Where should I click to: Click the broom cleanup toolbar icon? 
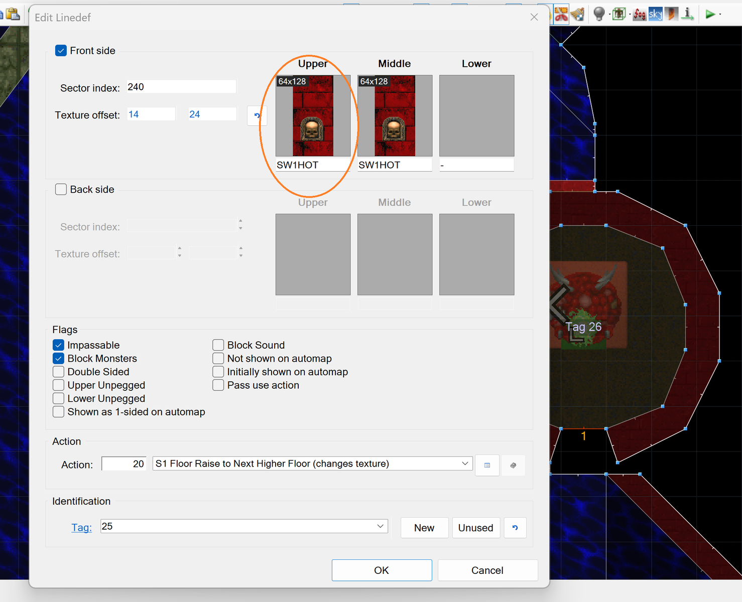pos(578,14)
